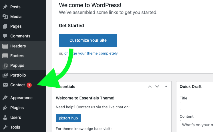
Task: Click the pixfort hub button
Action: coord(68,118)
